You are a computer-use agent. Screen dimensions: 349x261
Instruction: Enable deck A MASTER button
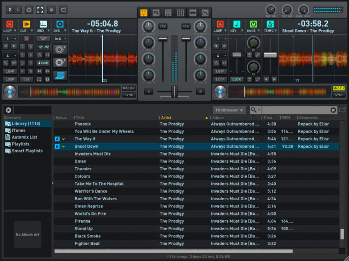[129, 88]
